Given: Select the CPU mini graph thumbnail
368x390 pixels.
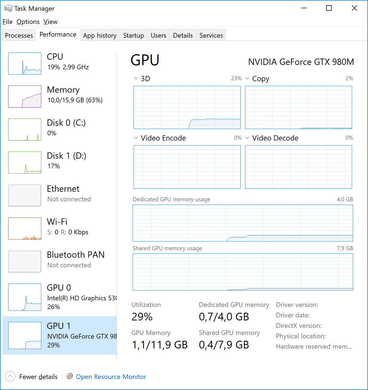Looking at the screenshot, I should click(x=25, y=63).
